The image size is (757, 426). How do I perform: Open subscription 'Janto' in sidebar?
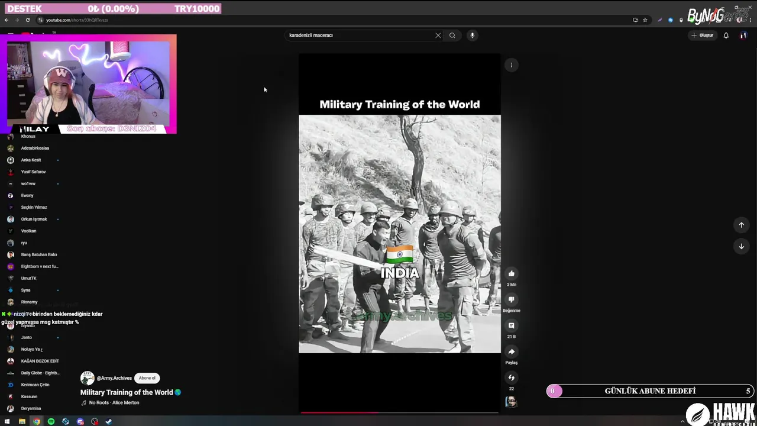pyautogui.click(x=27, y=337)
